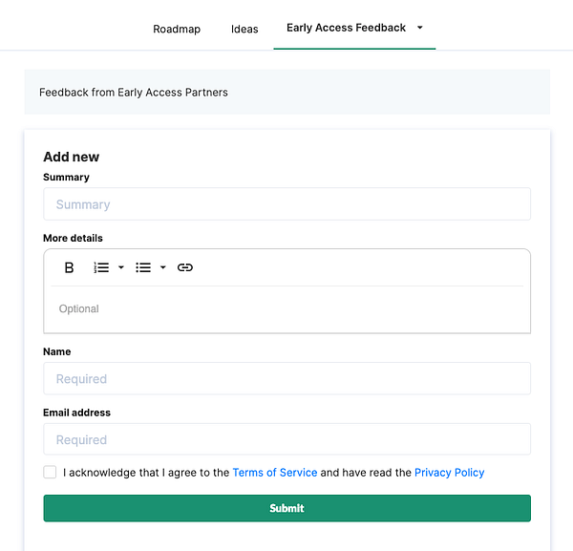Select the Early Access Feedback tab

click(x=346, y=28)
